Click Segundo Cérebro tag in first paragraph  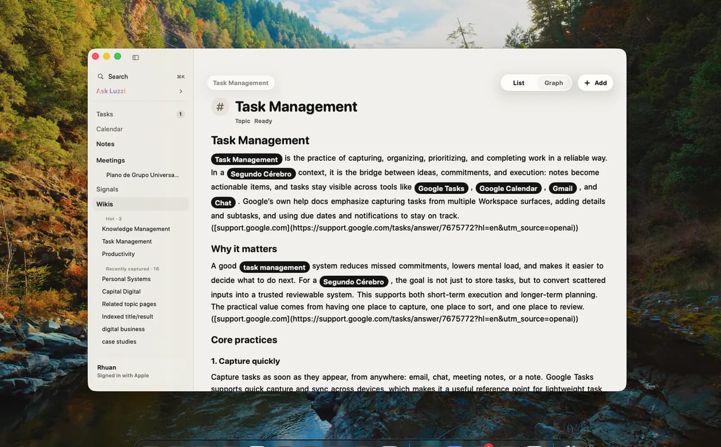(x=261, y=174)
